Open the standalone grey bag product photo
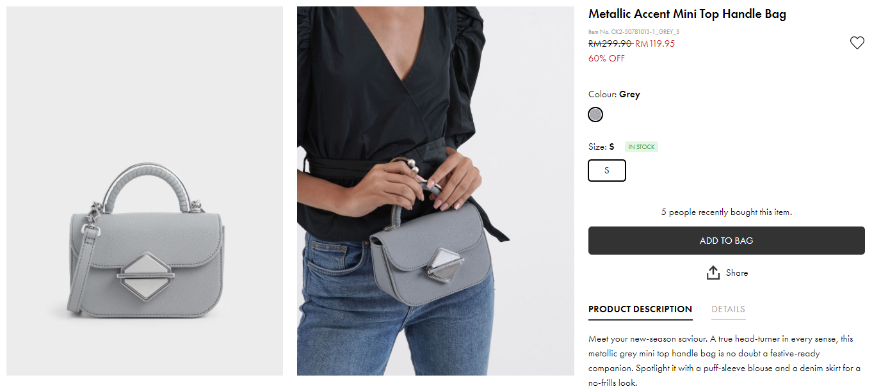Viewport: 881px width, 389px height. (145, 191)
